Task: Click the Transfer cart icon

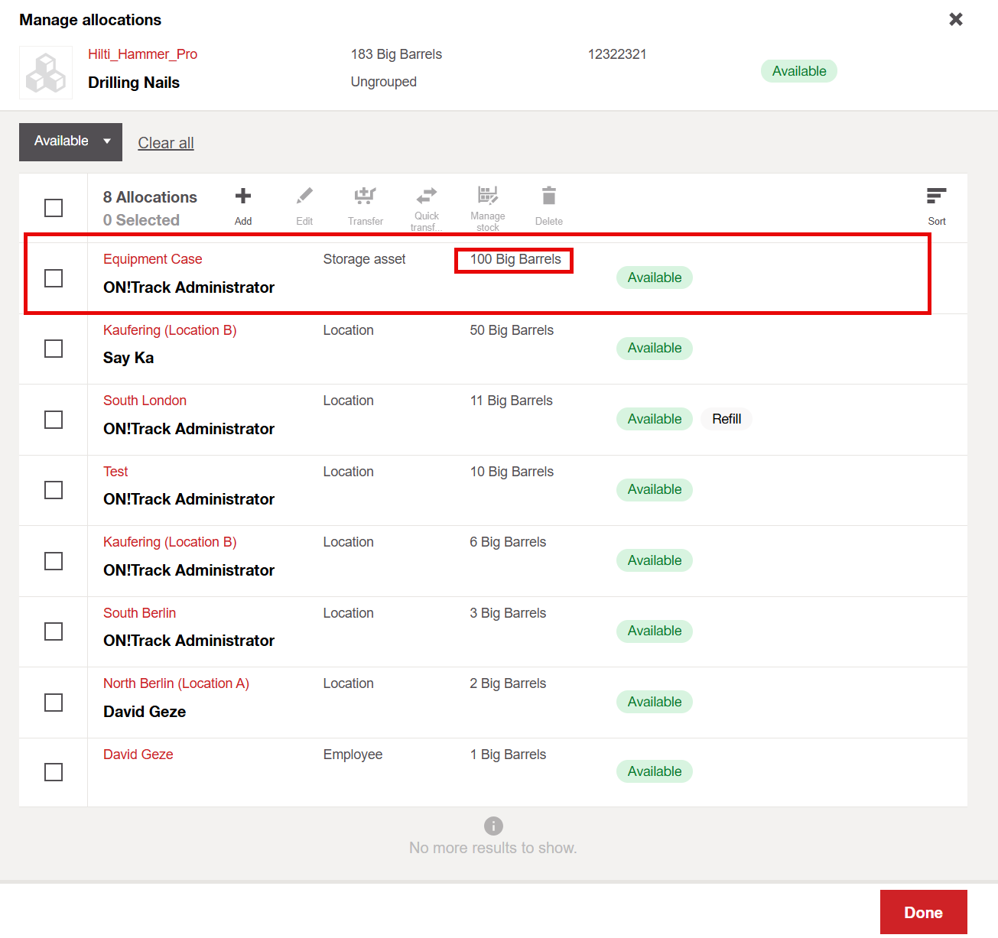Action: click(365, 197)
